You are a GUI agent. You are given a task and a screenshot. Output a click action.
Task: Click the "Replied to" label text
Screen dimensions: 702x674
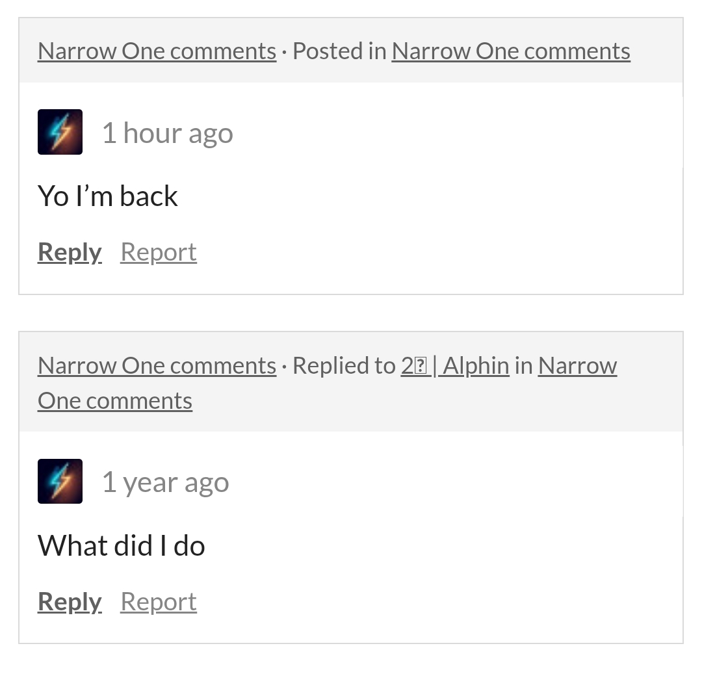tap(343, 365)
